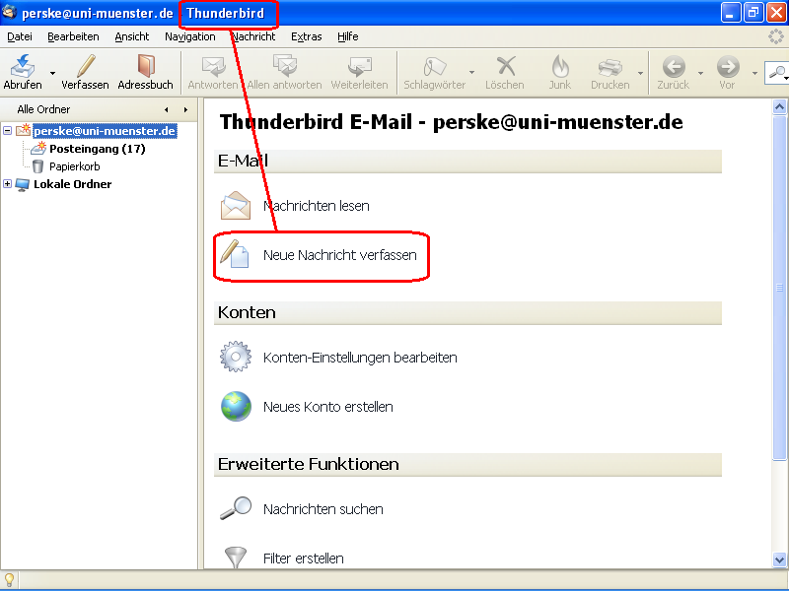Open the Ansicht menu
This screenshot has height=591, width=789.
[131, 36]
